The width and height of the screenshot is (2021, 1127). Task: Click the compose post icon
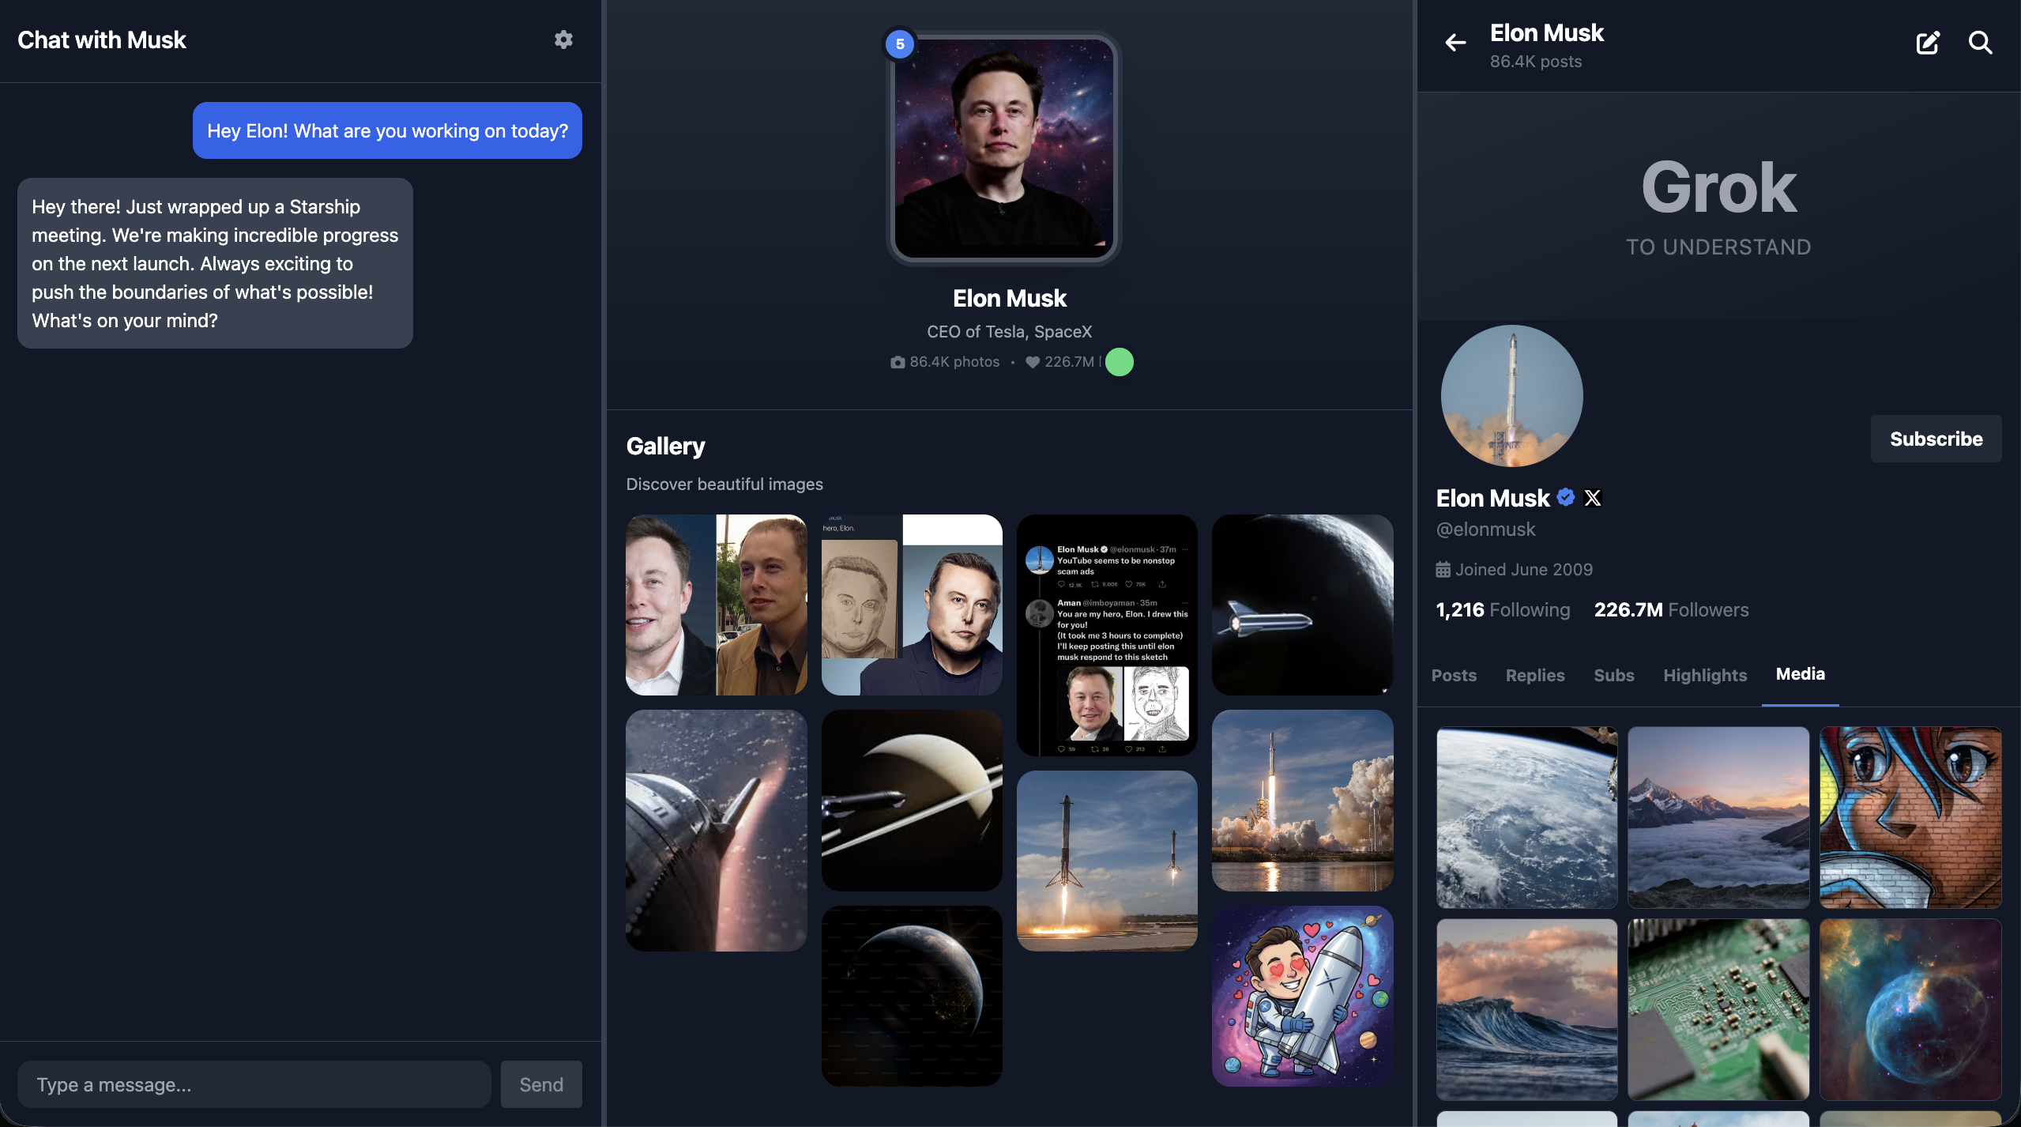click(1928, 43)
